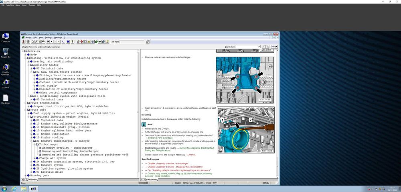The width and height of the screenshot is (401, 192).
Task: Select Removing and installing charge pressure positioner V465
Action: pos(85,155)
